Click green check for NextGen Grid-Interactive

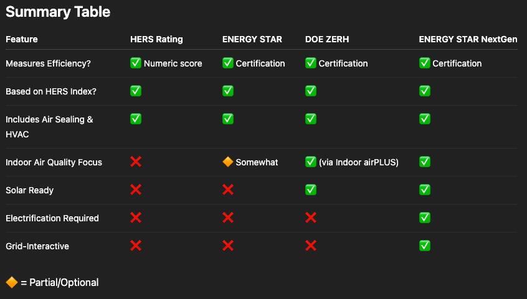point(425,246)
